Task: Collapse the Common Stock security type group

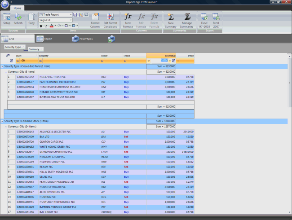Action: pyautogui.click(x=2, y=121)
